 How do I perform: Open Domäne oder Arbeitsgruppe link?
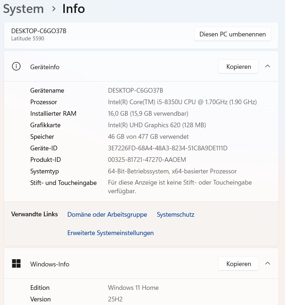tap(107, 215)
